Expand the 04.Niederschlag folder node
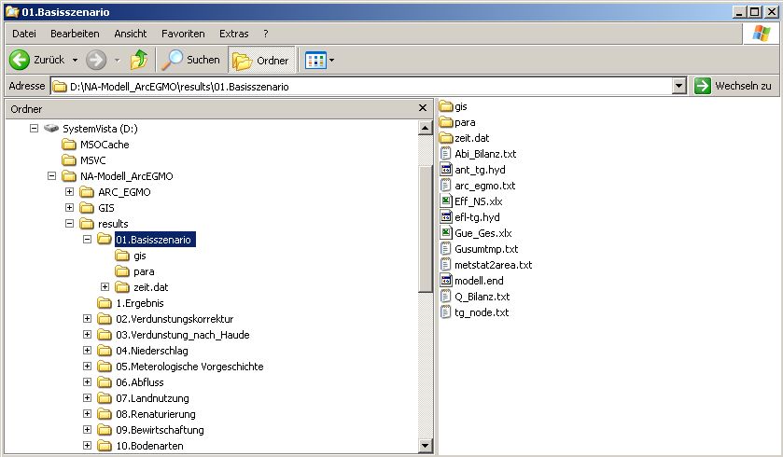 87,351
